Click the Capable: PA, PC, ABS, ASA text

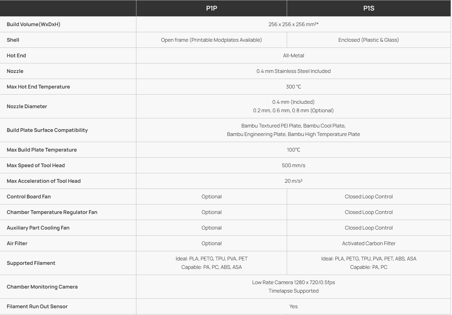pyautogui.click(x=211, y=267)
